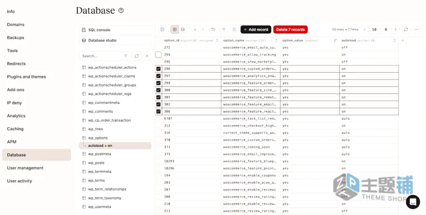
Task: Select the autoload = on saved filter
Action: [115, 146]
